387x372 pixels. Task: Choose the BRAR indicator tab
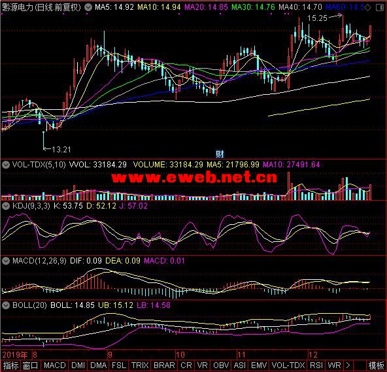click(x=164, y=365)
